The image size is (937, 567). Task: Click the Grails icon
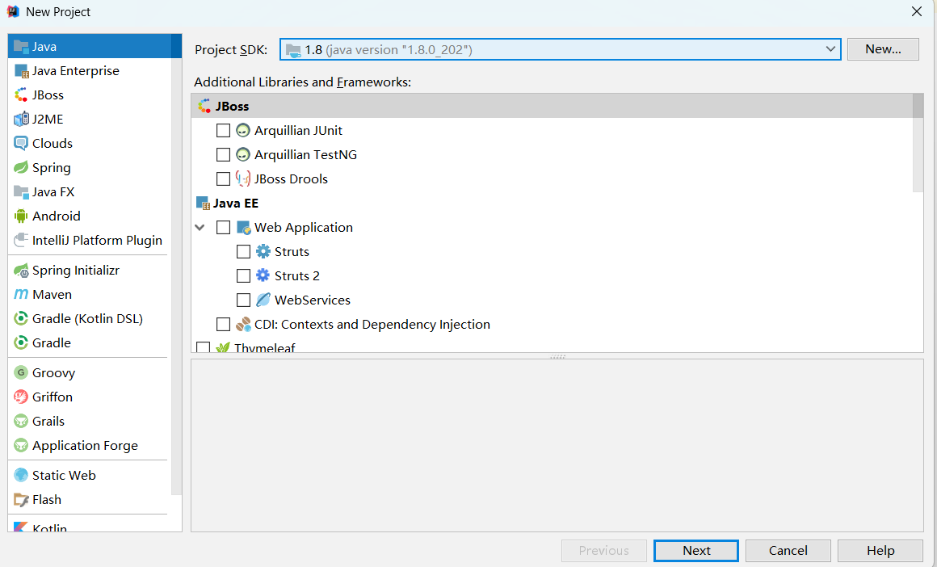point(21,422)
